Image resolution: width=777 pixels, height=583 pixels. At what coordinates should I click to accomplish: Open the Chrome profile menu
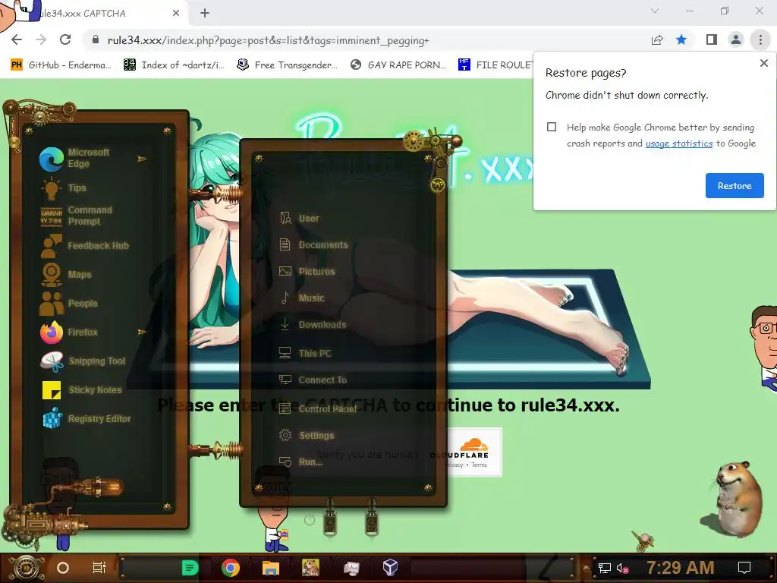(736, 40)
